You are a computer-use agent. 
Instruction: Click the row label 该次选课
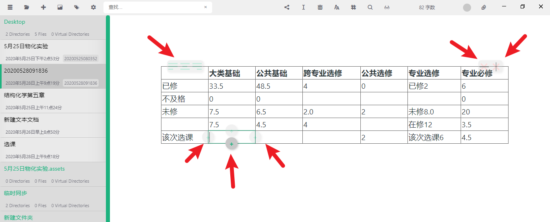point(185,137)
